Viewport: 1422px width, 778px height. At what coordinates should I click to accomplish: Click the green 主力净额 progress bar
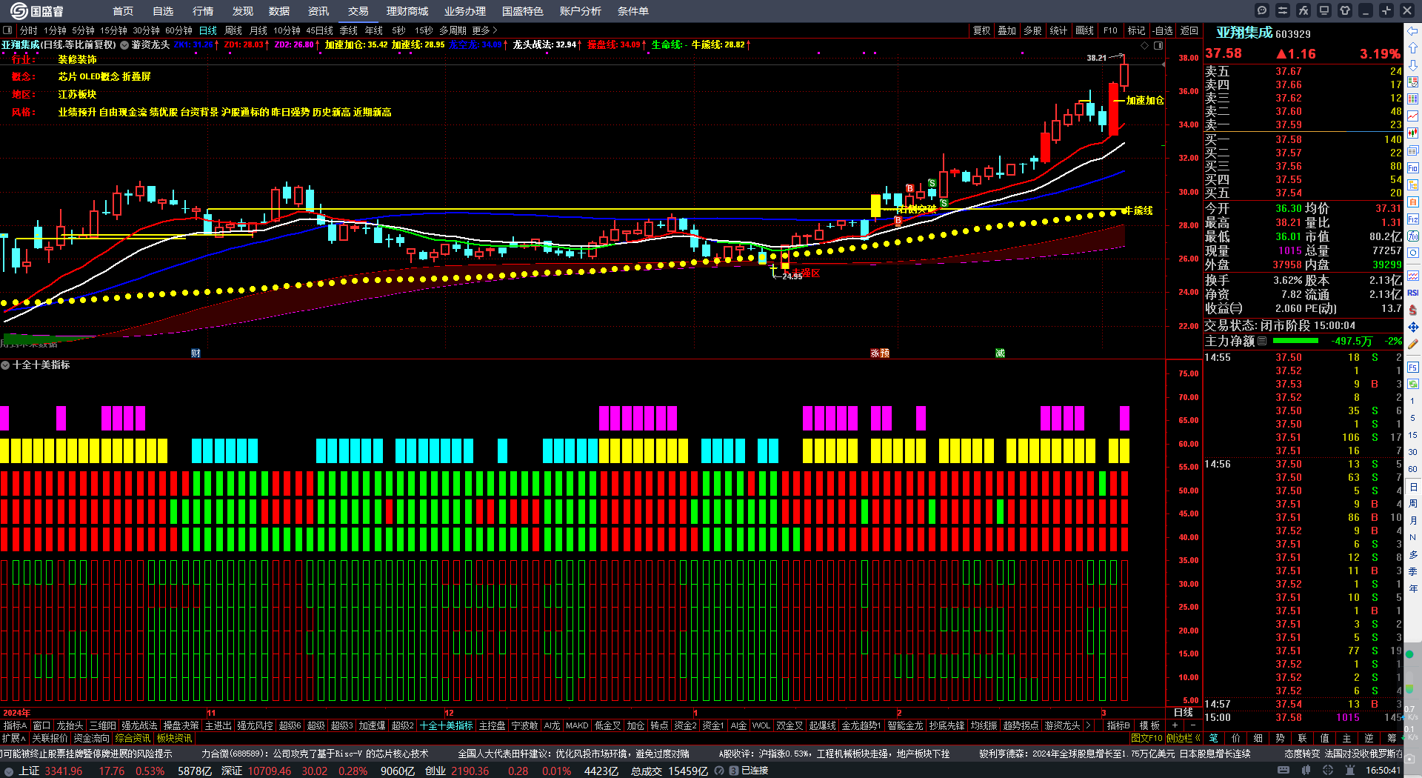tap(1295, 341)
